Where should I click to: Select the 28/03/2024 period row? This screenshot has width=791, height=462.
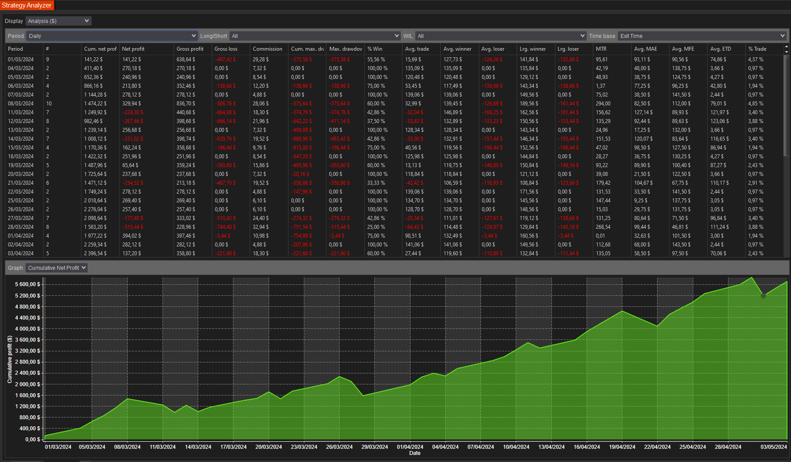coord(395,227)
